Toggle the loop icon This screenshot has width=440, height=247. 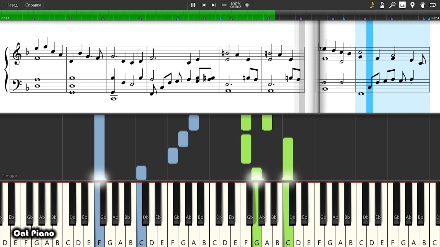coord(433,5)
